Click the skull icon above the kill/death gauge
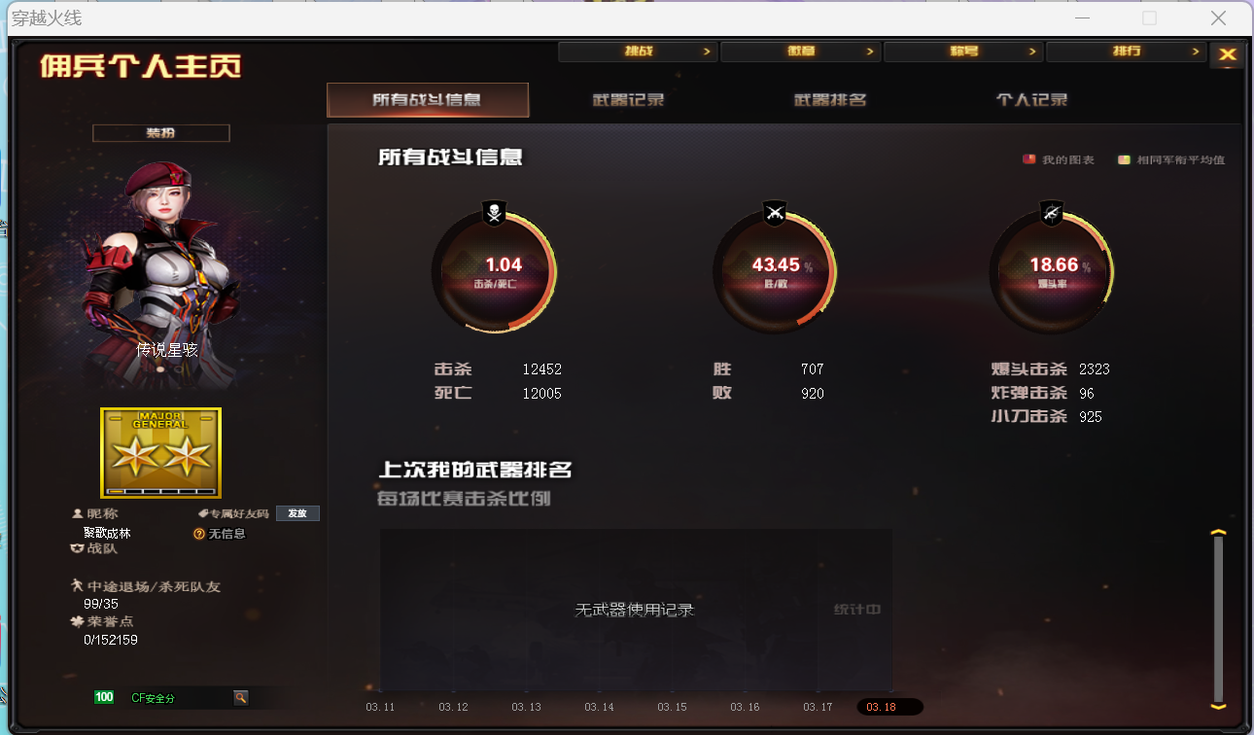Screen dimensions: 1254x735 pyautogui.click(x=494, y=213)
